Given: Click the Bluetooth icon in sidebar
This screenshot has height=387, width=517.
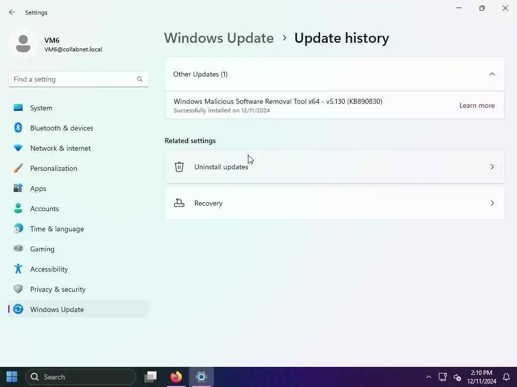Looking at the screenshot, I should [x=18, y=127].
